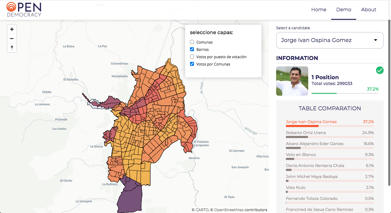
Task: Select Jorge Ivan Ospina Gomez table row
Action: pyautogui.click(x=330, y=123)
